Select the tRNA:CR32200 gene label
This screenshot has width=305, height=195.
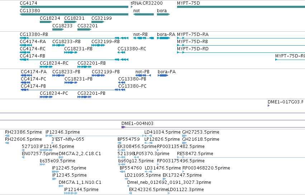point(147,3)
